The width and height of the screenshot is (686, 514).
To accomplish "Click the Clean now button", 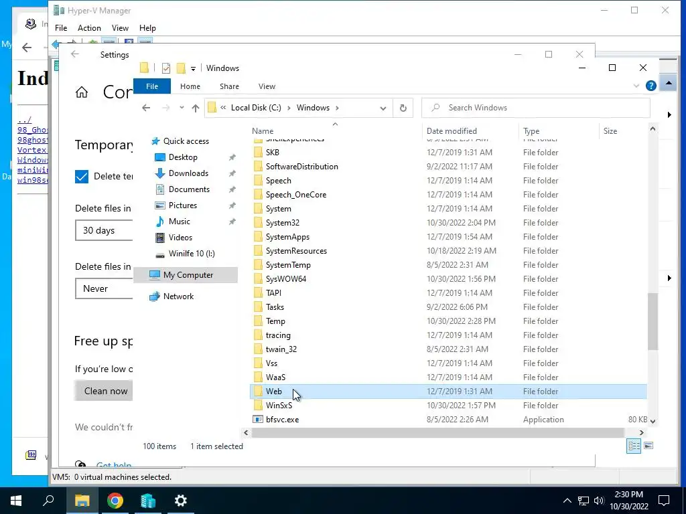I will [x=104, y=391].
